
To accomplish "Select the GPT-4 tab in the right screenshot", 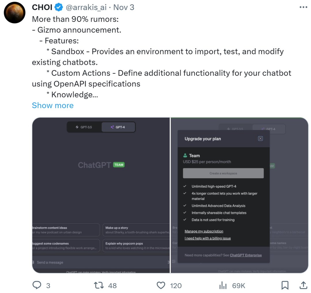I will pos(269,129).
